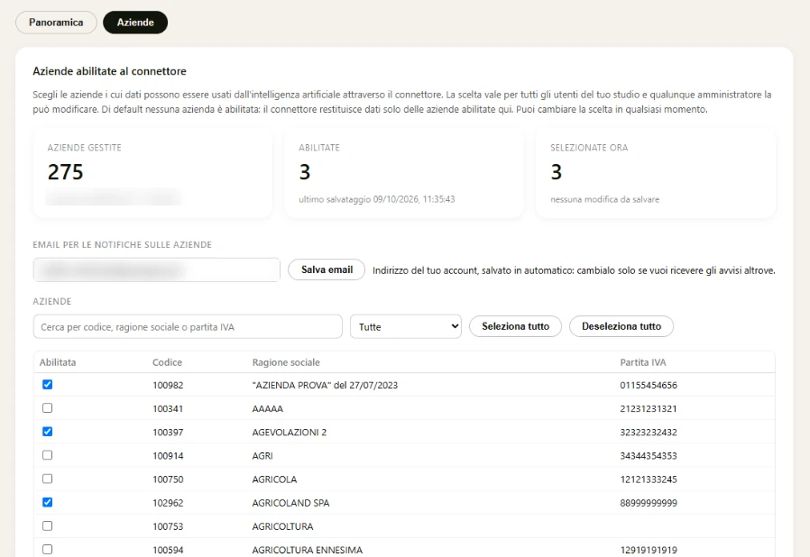This screenshot has height=557, width=810.
Task: Open the Tutte filter dropdown
Action: tap(406, 326)
